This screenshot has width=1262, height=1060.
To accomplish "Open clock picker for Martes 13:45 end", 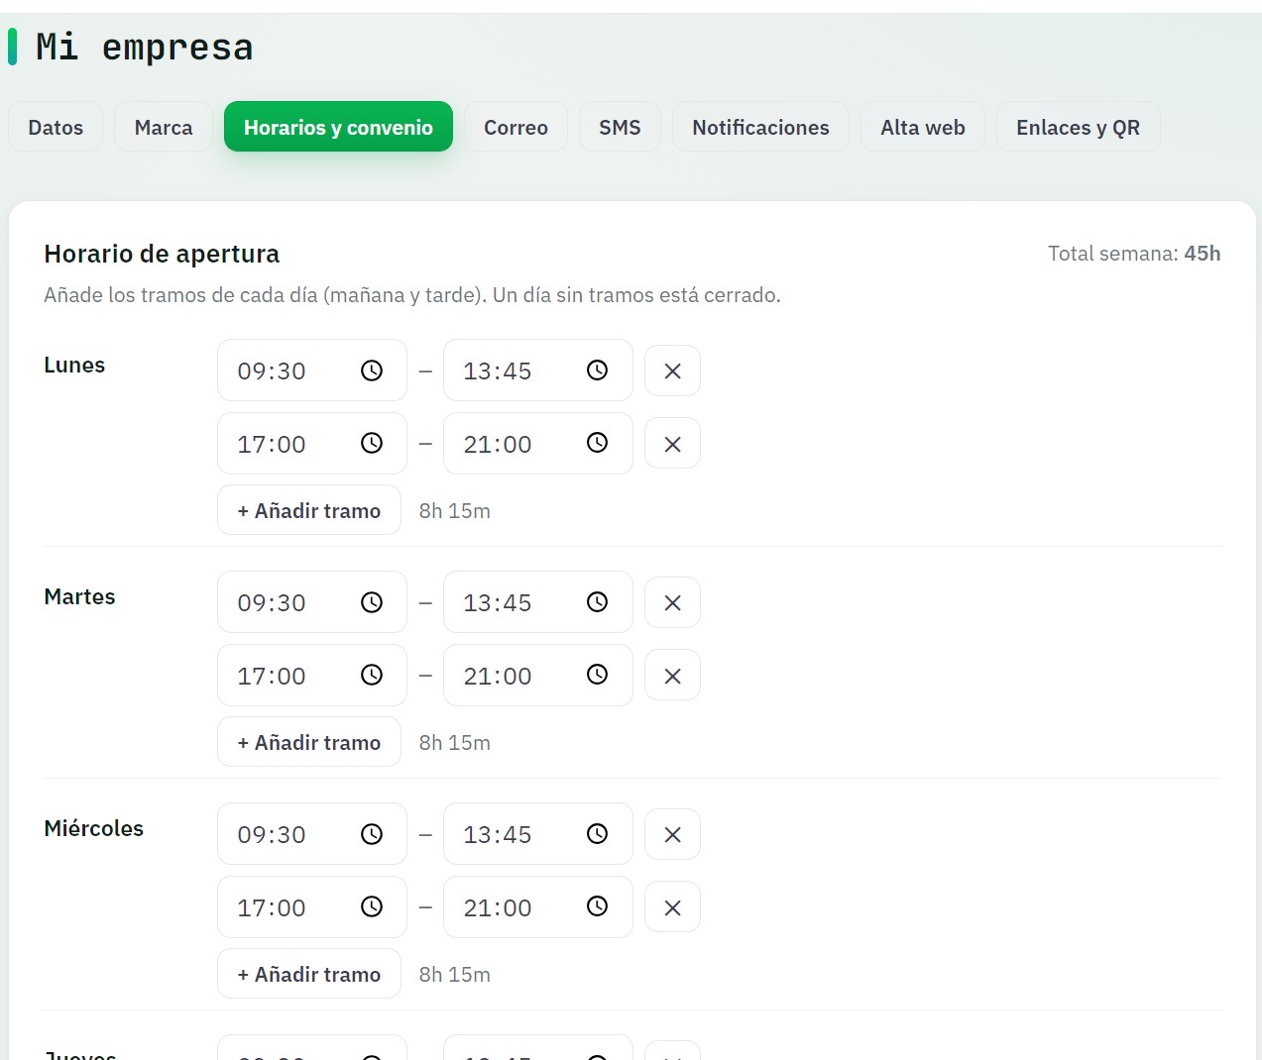I will tap(597, 602).
